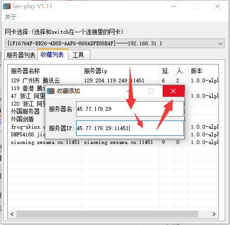Switch to the 服务器列表 tab
Viewport: 230px width, 225px height.
[x=21, y=55]
